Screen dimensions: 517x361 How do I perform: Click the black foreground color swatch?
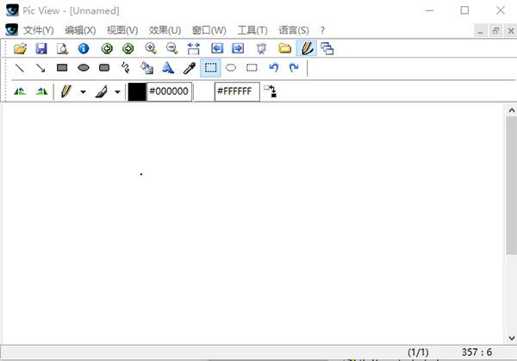(137, 91)
